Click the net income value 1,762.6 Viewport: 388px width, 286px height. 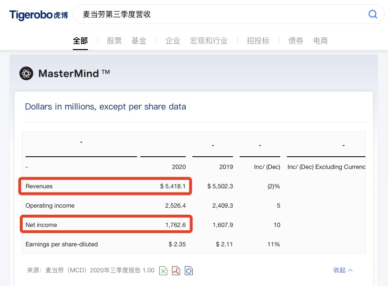175,225
